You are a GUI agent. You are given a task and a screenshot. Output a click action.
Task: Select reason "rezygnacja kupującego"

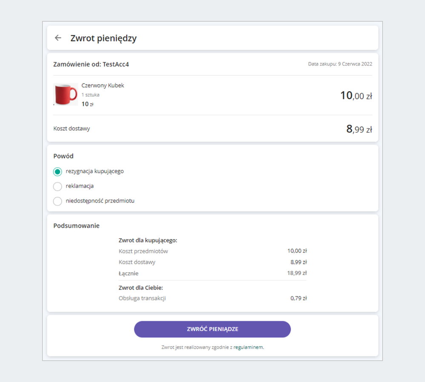point(57,171)
